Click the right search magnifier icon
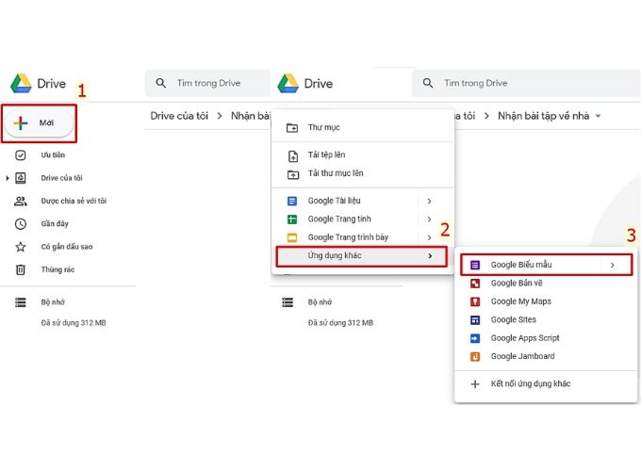The width and height of the screenshot is (641, 471). point(428,83)
